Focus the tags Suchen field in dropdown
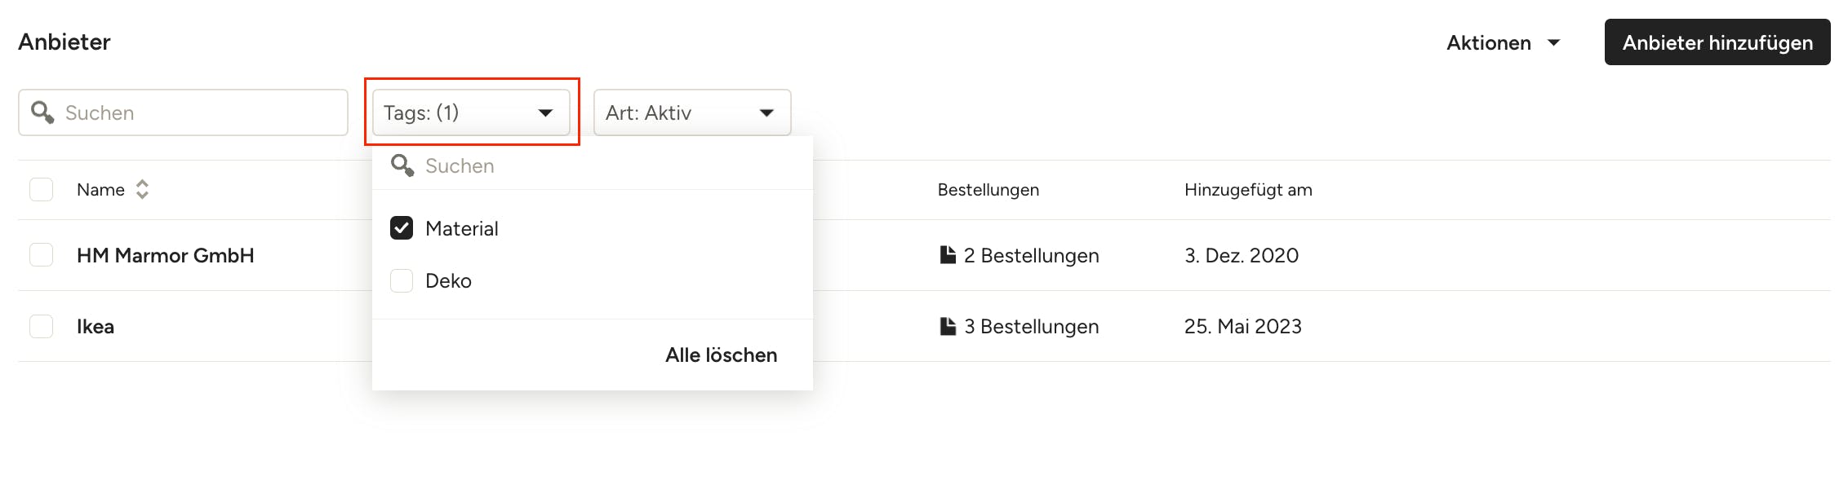Image resolution: width=1848 pixels, height=489 pixels. pos(593,165)
